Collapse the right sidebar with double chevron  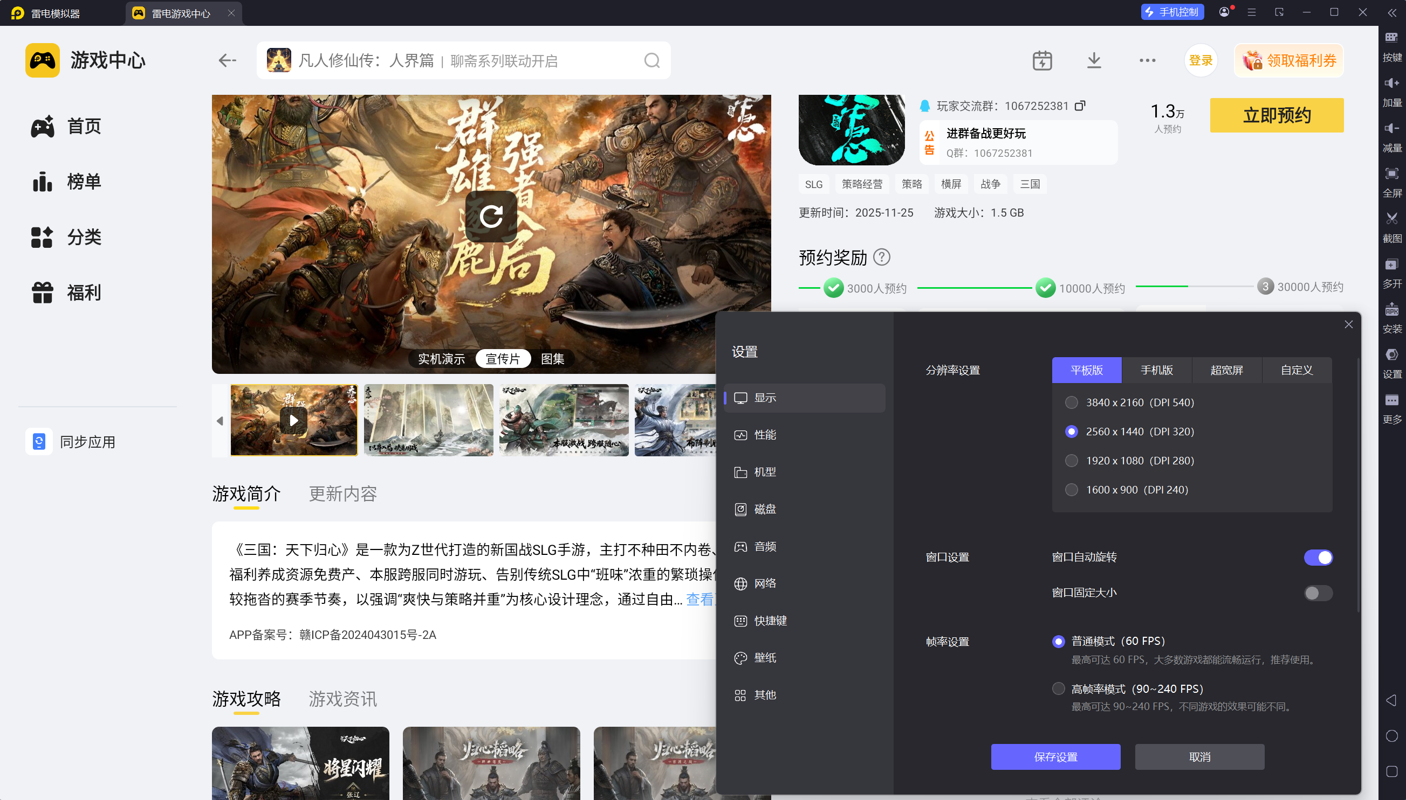1391,12
